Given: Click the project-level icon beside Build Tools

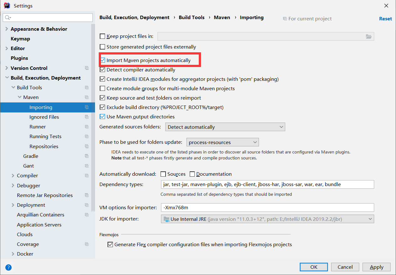Looking at the screenshot, I should pos(87,88).
